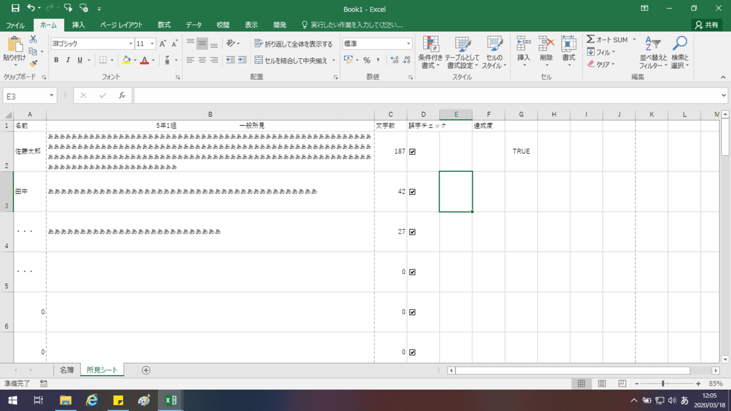
Task: Apply the red font color
Action: (x=144, y=60)
